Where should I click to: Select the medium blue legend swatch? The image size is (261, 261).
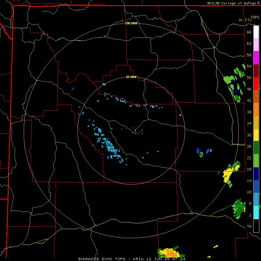(256, 186)
